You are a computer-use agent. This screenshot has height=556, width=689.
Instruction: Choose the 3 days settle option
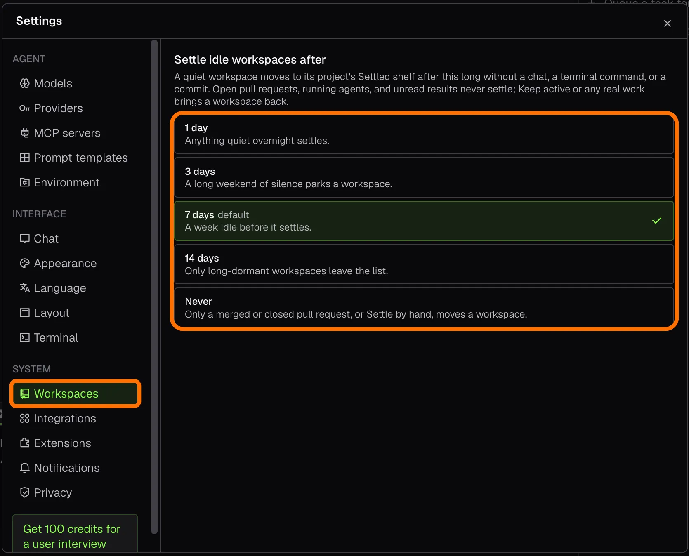[x=424, y=177]
